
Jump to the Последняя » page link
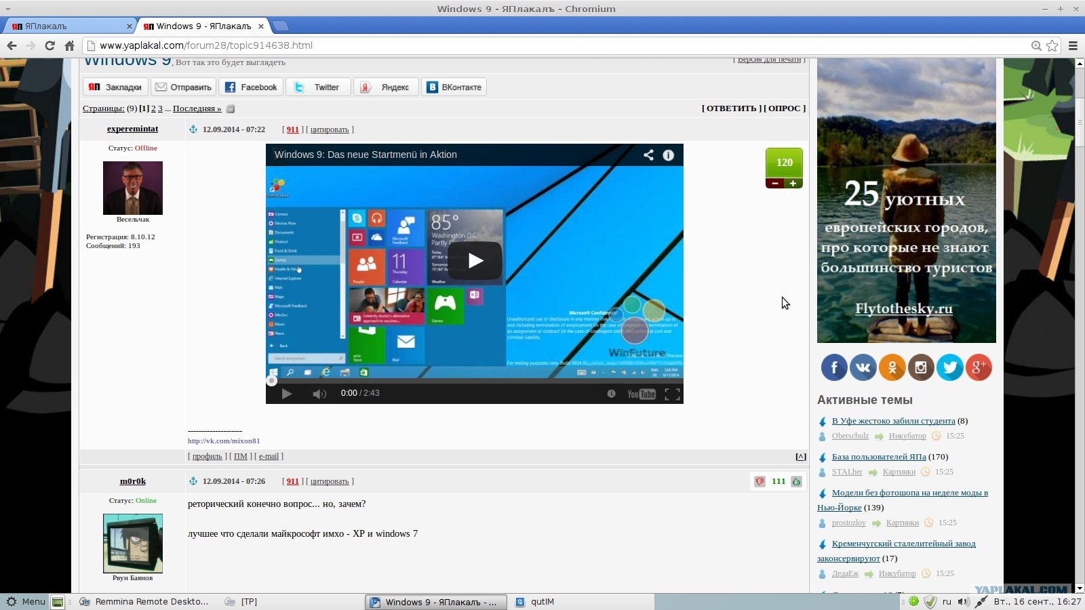[197, 108]
